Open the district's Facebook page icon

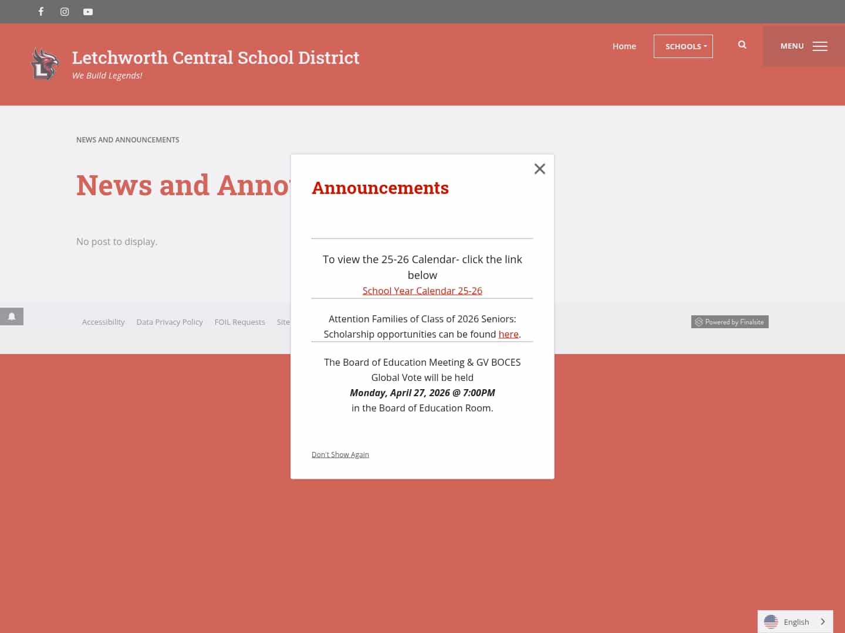point(40,12)
